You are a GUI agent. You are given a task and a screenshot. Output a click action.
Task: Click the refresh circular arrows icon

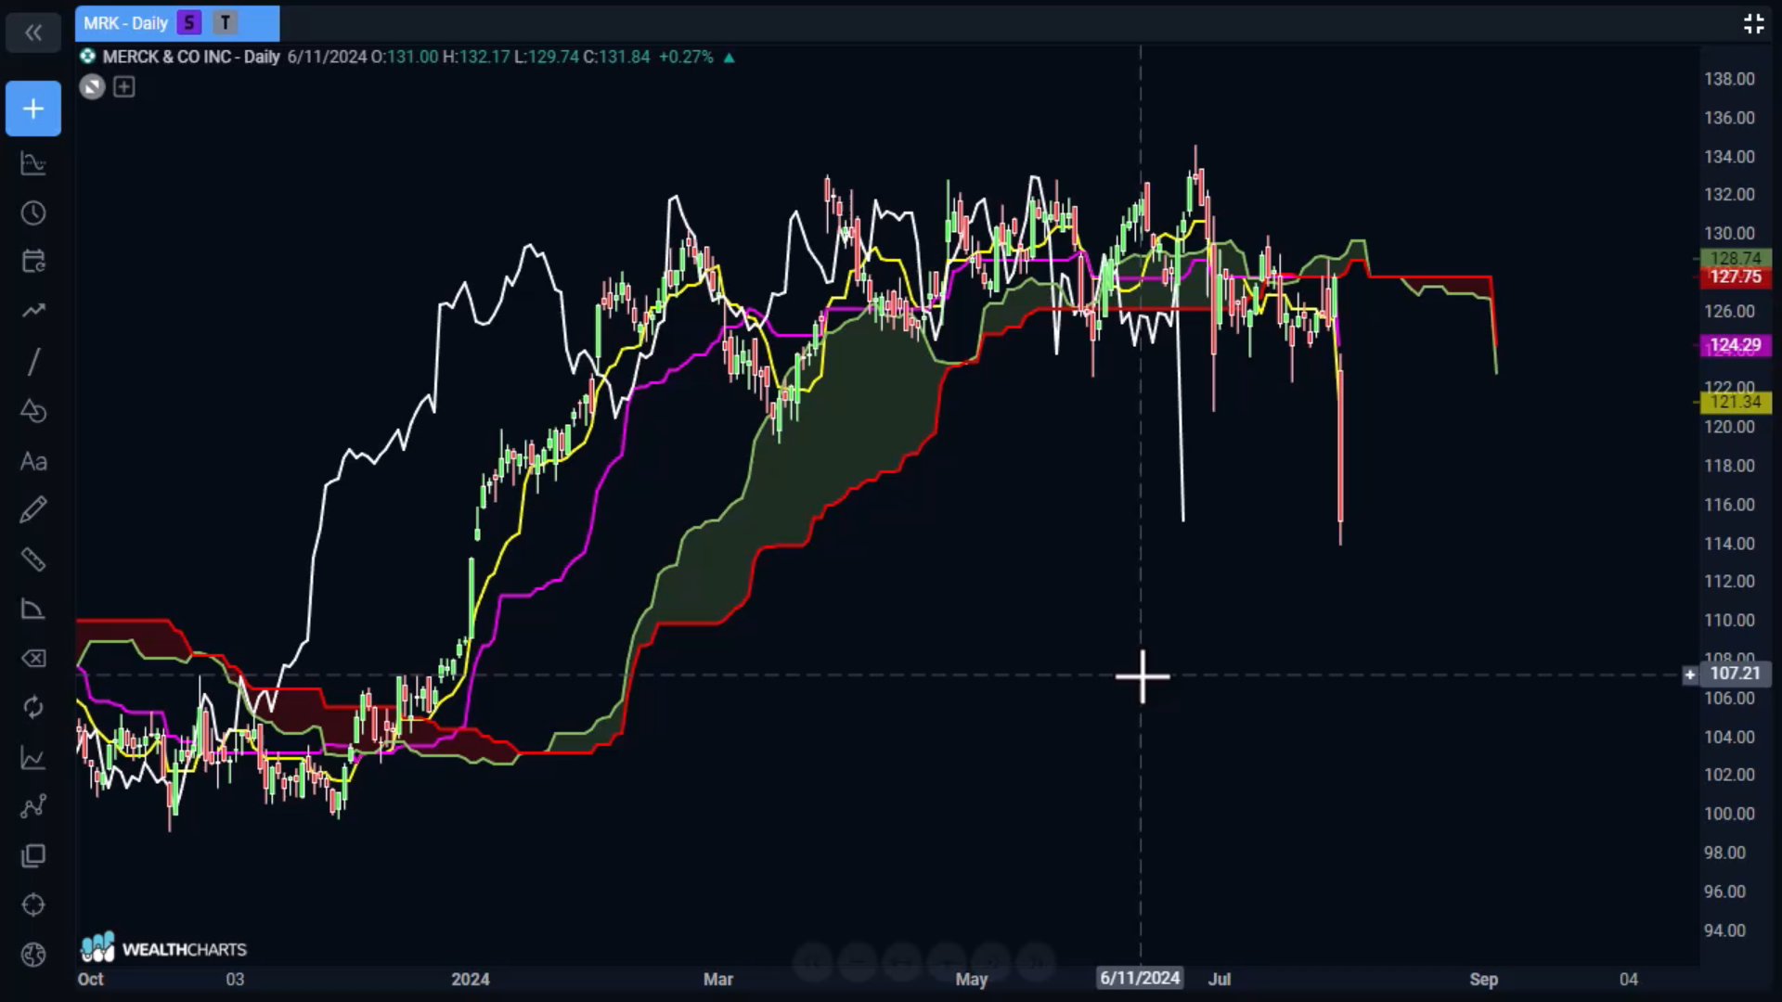[x=33, y=708]
